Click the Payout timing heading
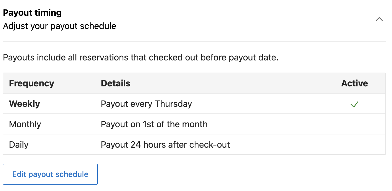The image size is (392, 191). [32, 13]
